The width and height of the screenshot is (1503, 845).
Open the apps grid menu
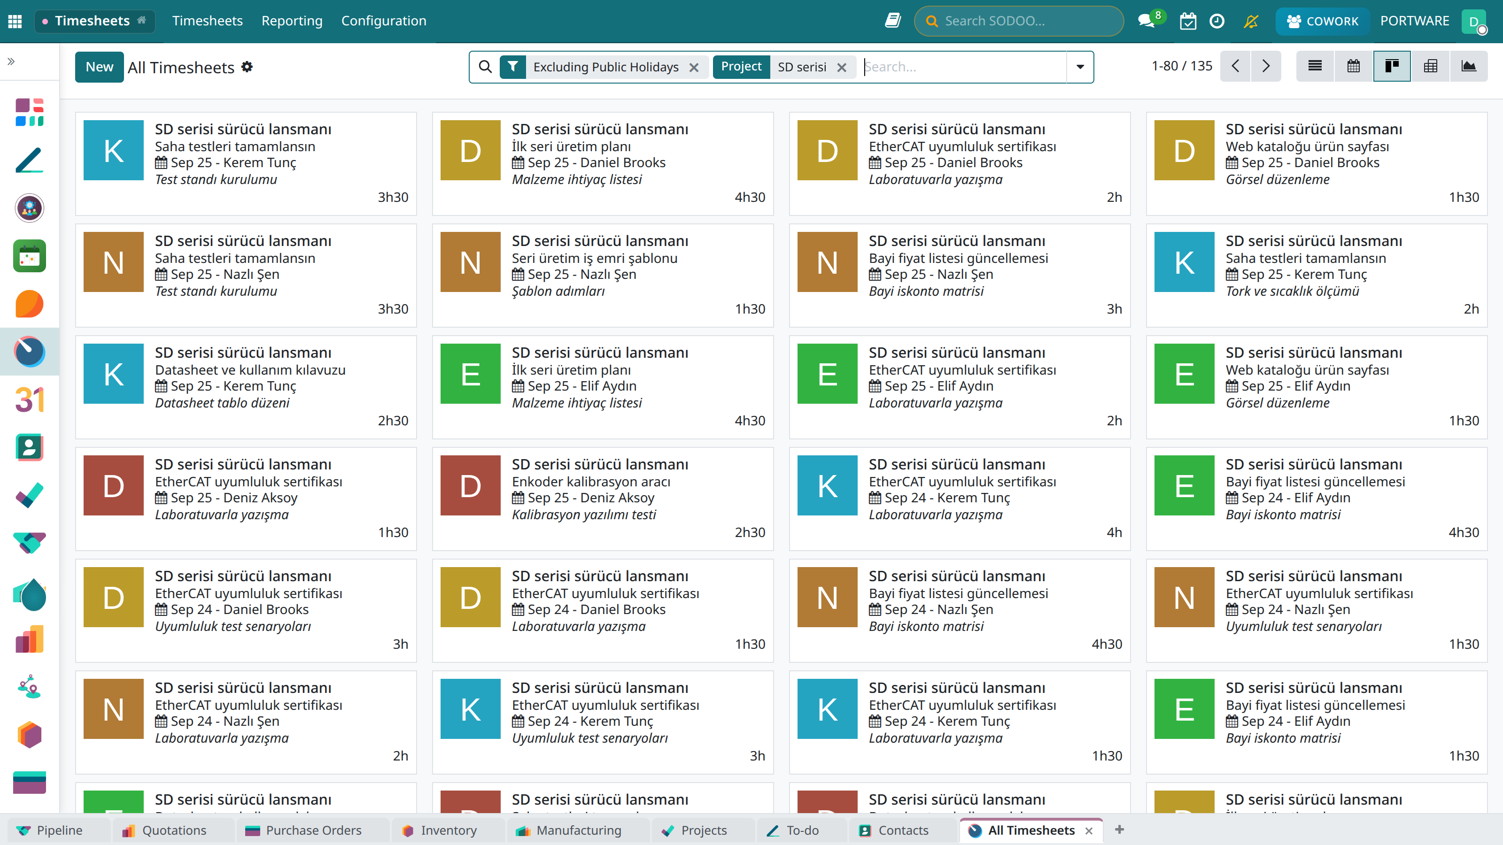tap(15, 21)
